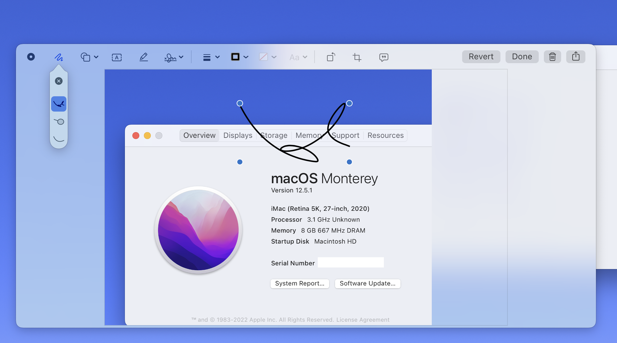Click the Software Update... button
The width and height of the screenshot is (617, 343).
coord(368,283)
